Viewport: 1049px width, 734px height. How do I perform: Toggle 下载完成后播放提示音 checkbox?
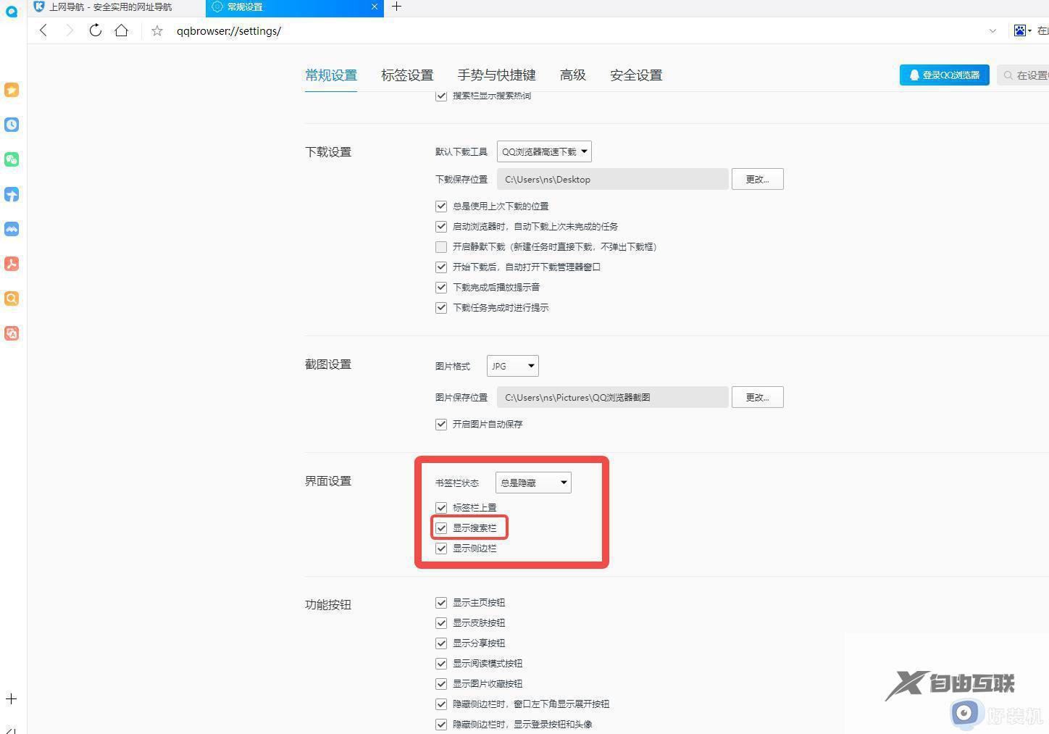pyautogui.click(x=441, y=288)
